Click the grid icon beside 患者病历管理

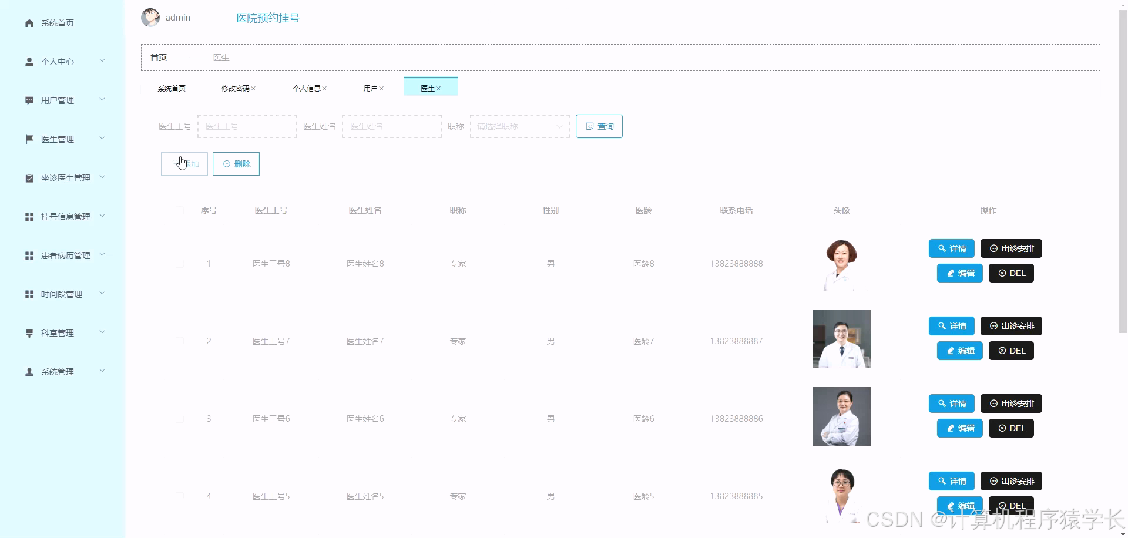click(x=29, y=255)
